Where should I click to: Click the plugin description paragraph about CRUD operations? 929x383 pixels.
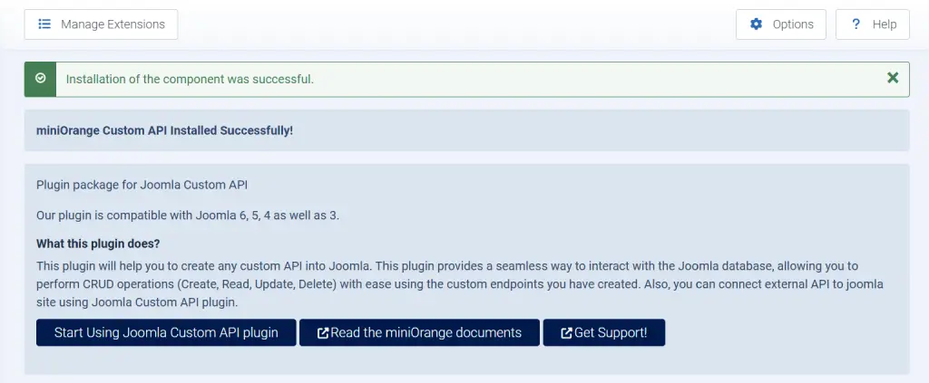pyautogui.click(x=454, y=283)
